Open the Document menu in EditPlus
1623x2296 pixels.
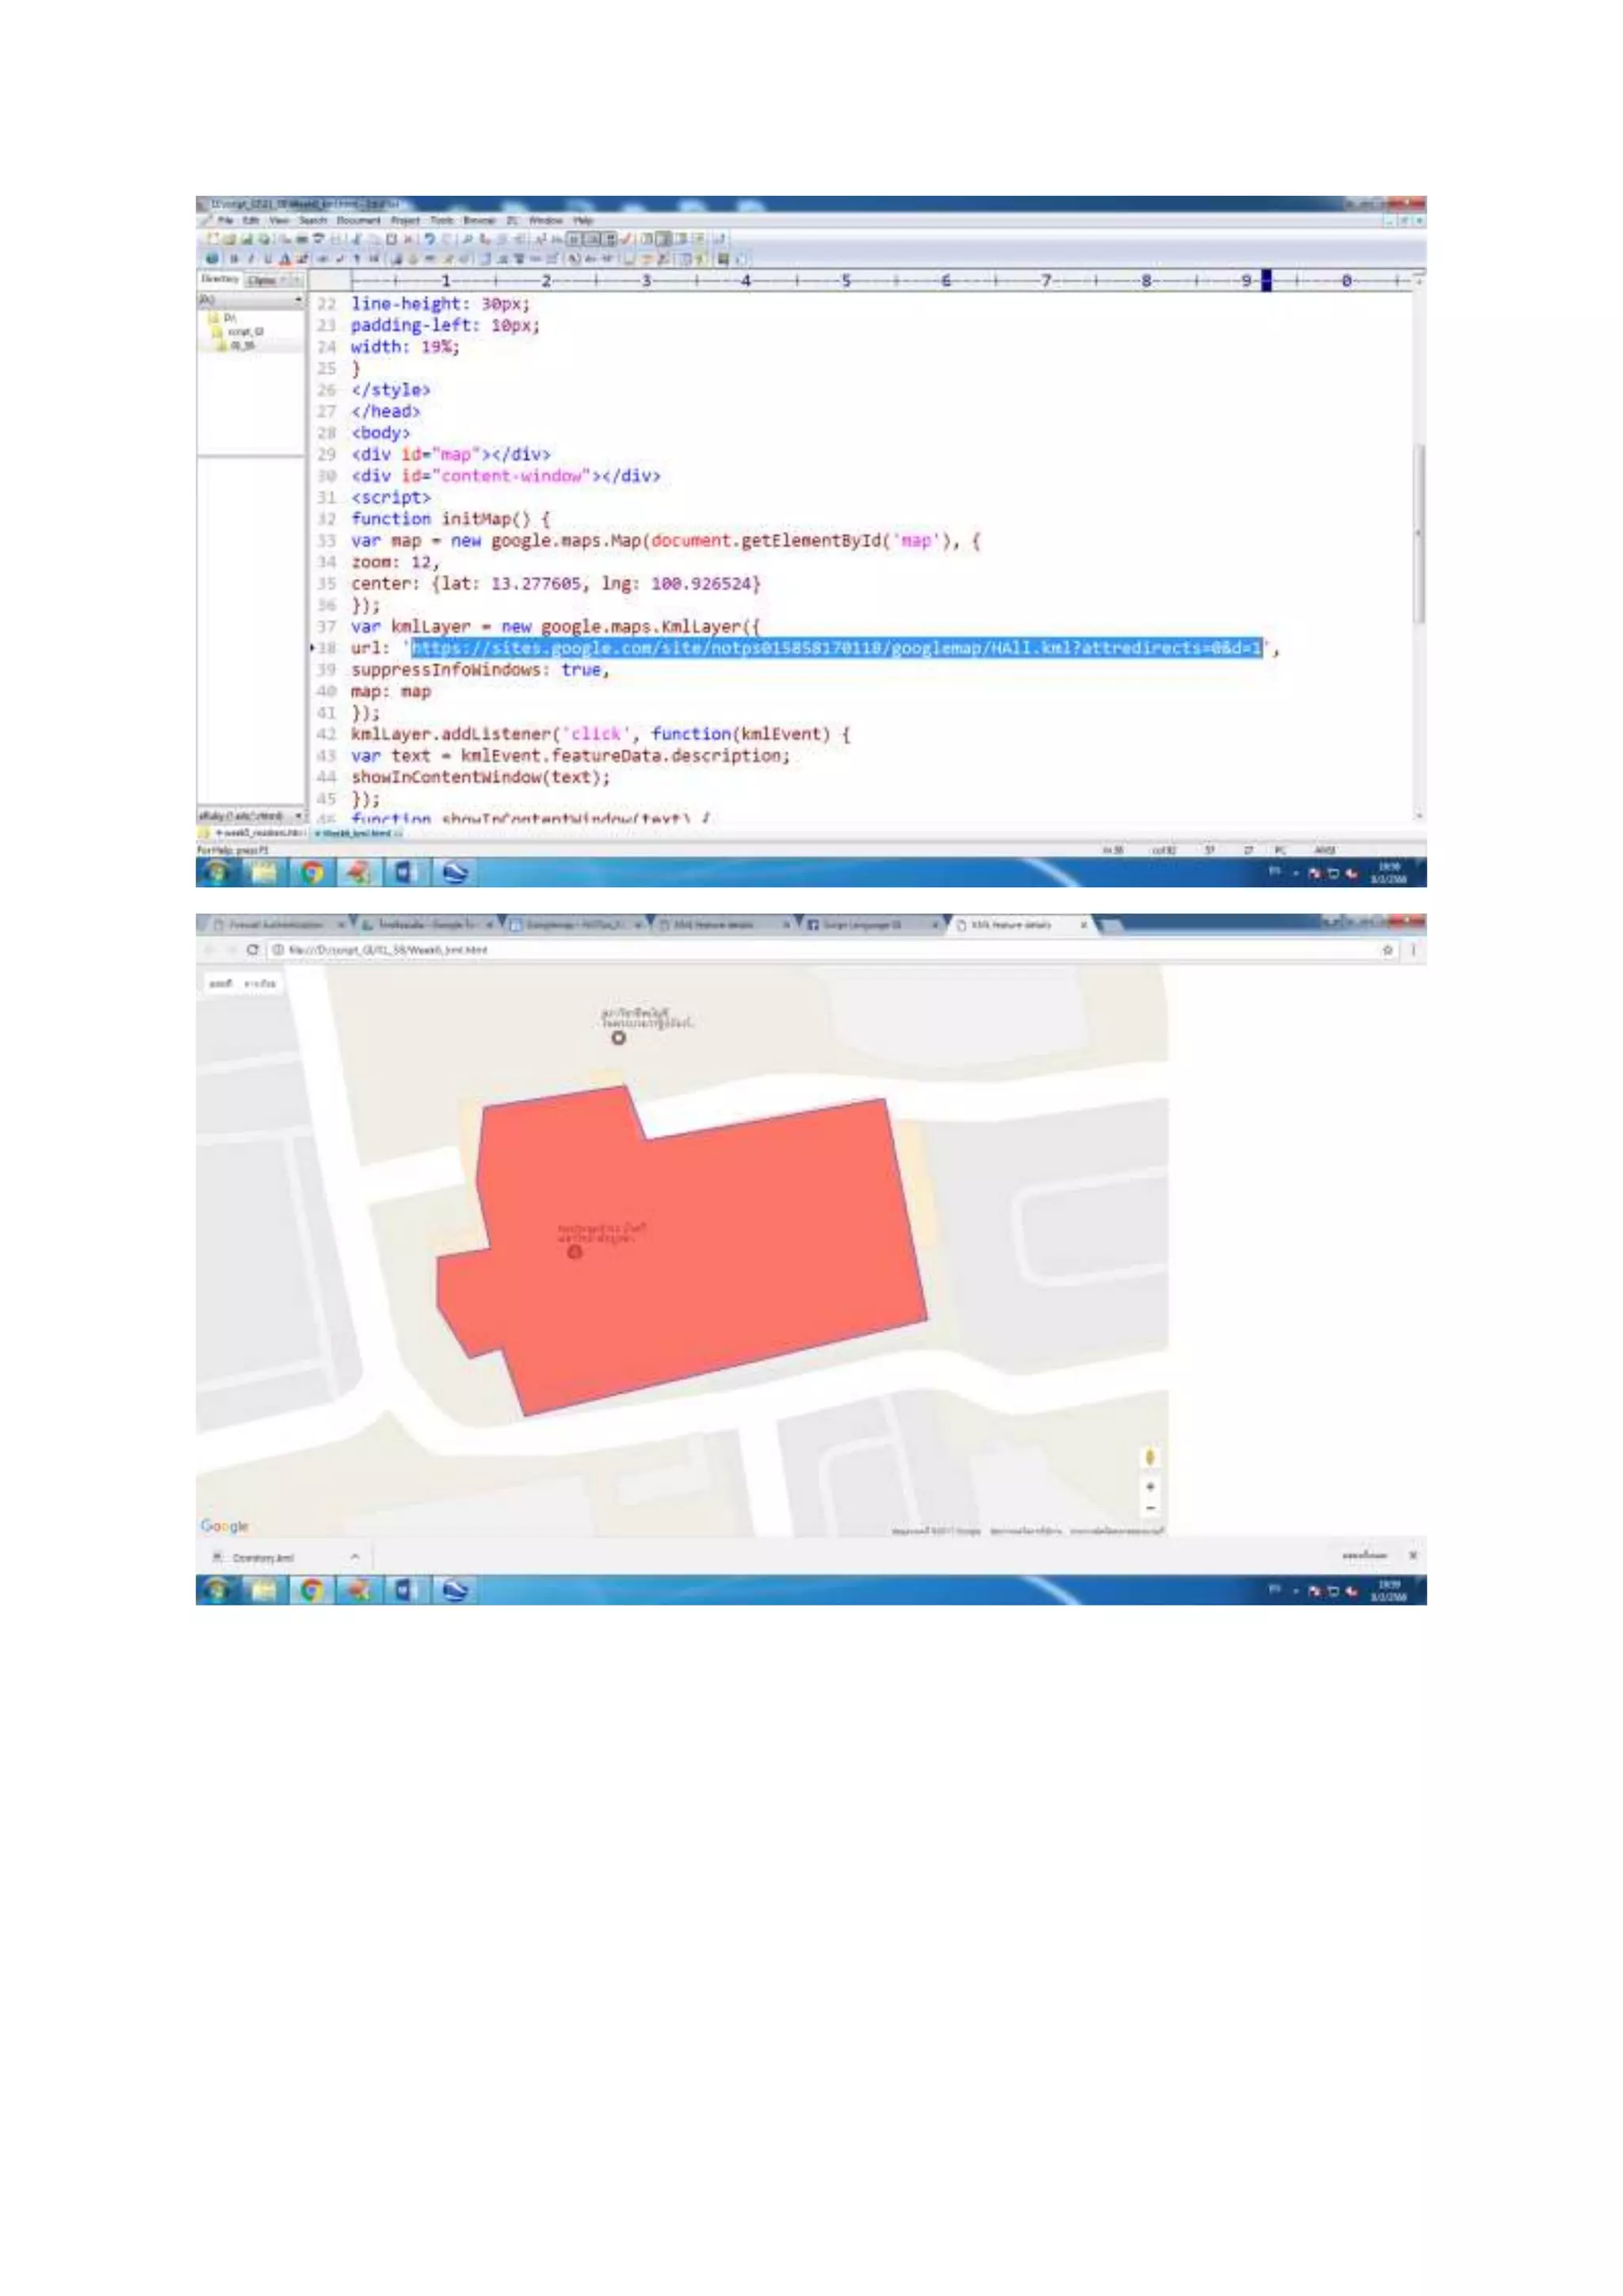[x=357, y=220]
